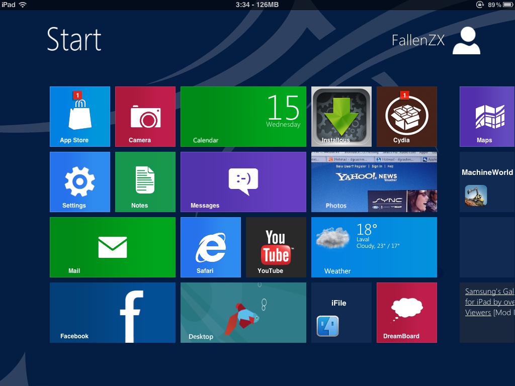This screenshot has width=515, height=386.
Task: Open the Maps tile
Action: (487, 117)
